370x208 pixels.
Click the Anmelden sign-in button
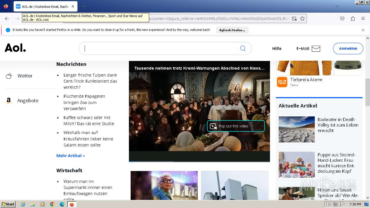(x=348, y=49)
